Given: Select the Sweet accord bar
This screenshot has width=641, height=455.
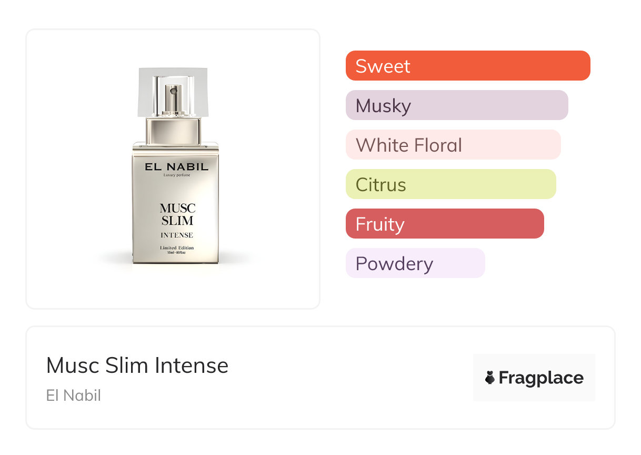Looking at the screenshot, I should (467, 66).
